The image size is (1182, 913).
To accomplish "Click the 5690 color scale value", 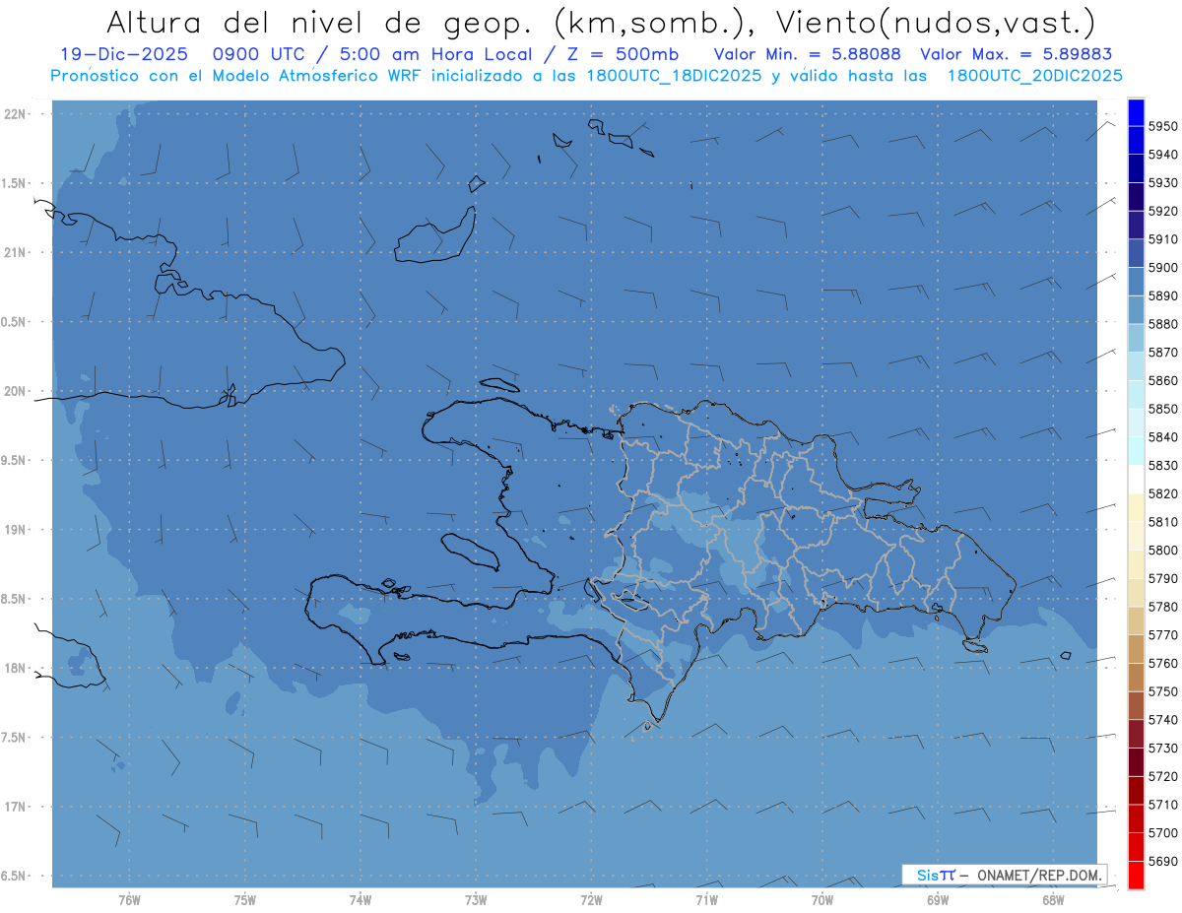I will [1163, 861].
